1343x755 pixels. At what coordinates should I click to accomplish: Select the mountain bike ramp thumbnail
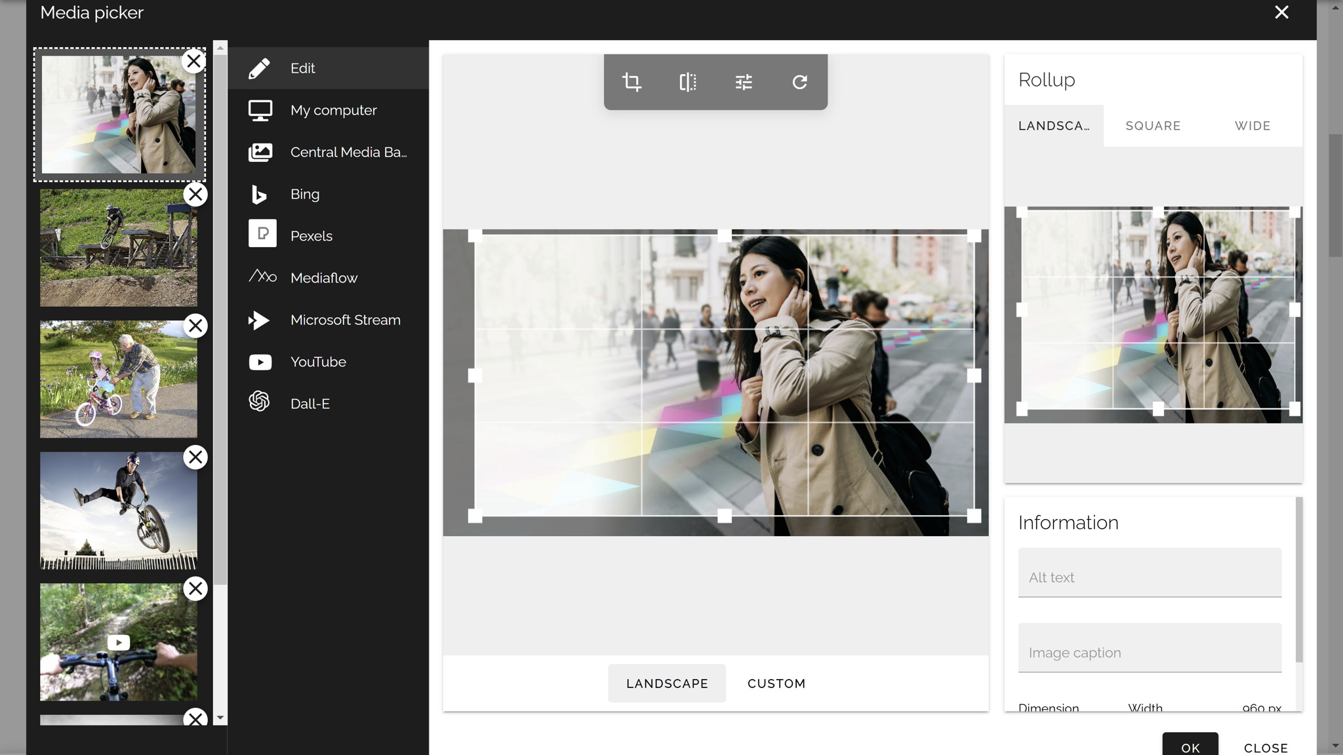point(118,248)
